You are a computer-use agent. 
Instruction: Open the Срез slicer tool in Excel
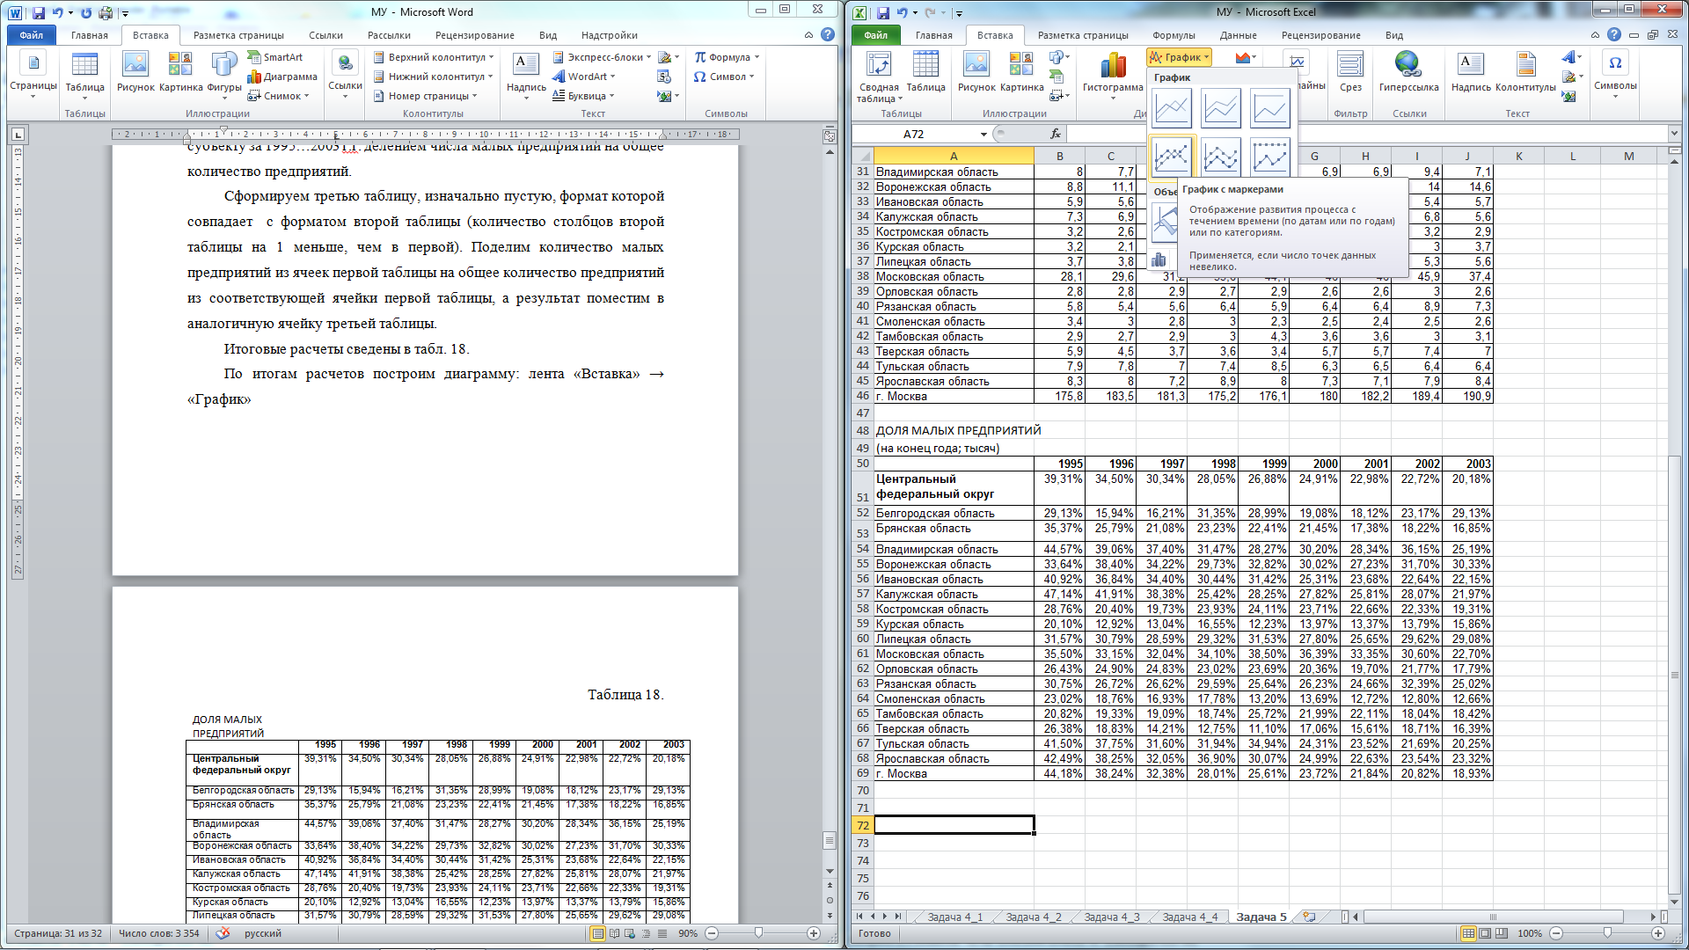(1350, 72)
